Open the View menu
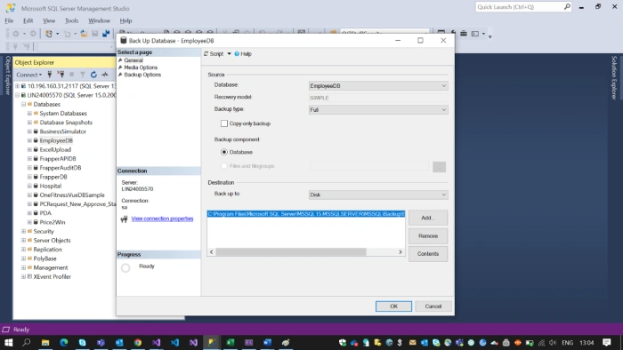Image resolution: width=623 pixels, height=350 pixels. tap(49, 20)
